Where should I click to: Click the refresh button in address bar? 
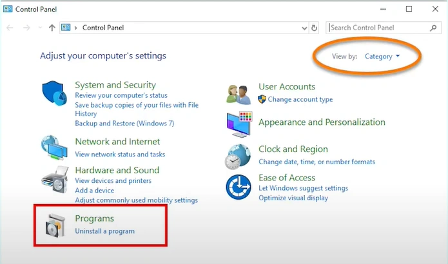click(x=314, y=28)
